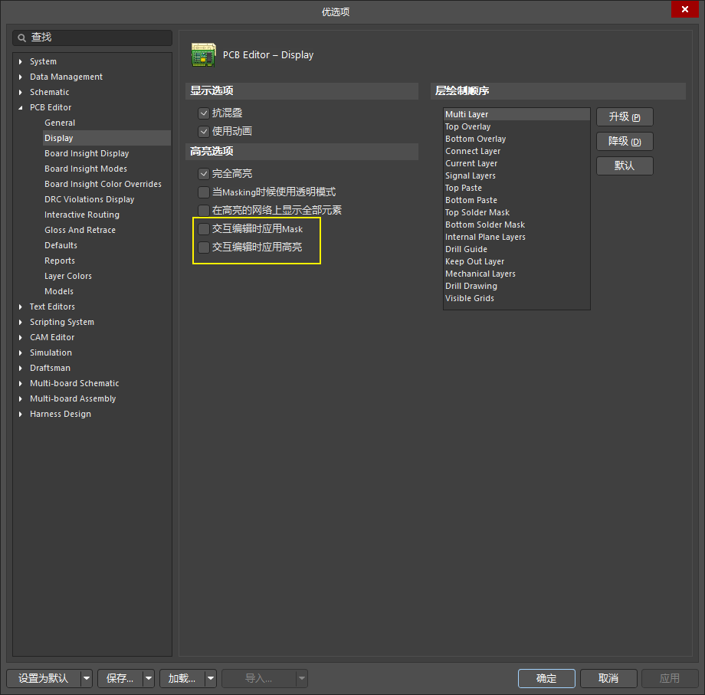Click the 确定 button
This screenshot has height=695, width=705.
pos(546,678)
